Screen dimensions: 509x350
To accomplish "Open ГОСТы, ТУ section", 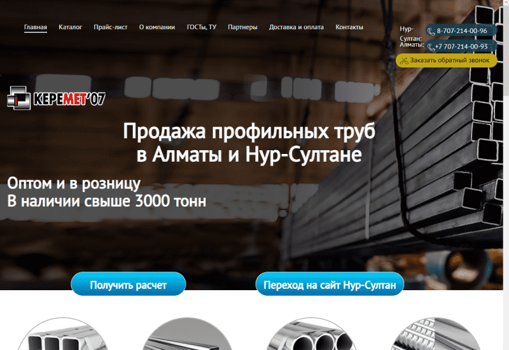I will tap(201, 27).
